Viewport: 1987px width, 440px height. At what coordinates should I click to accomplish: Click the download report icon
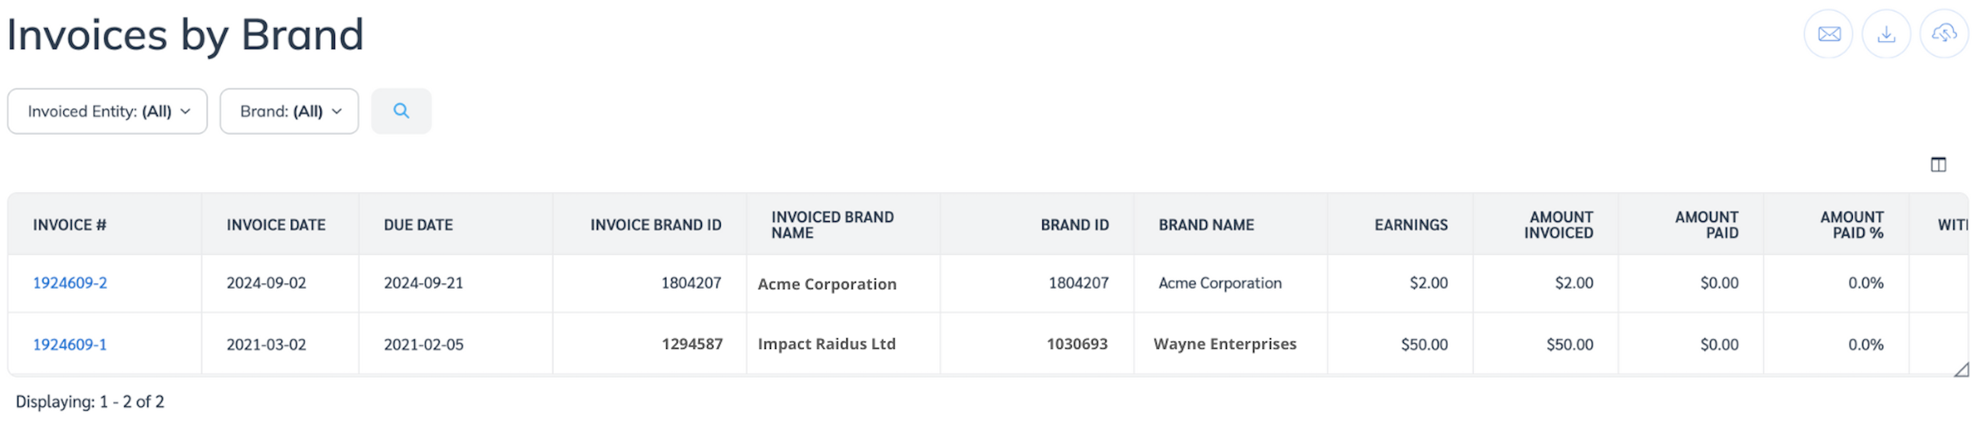tap(1886, 34)
